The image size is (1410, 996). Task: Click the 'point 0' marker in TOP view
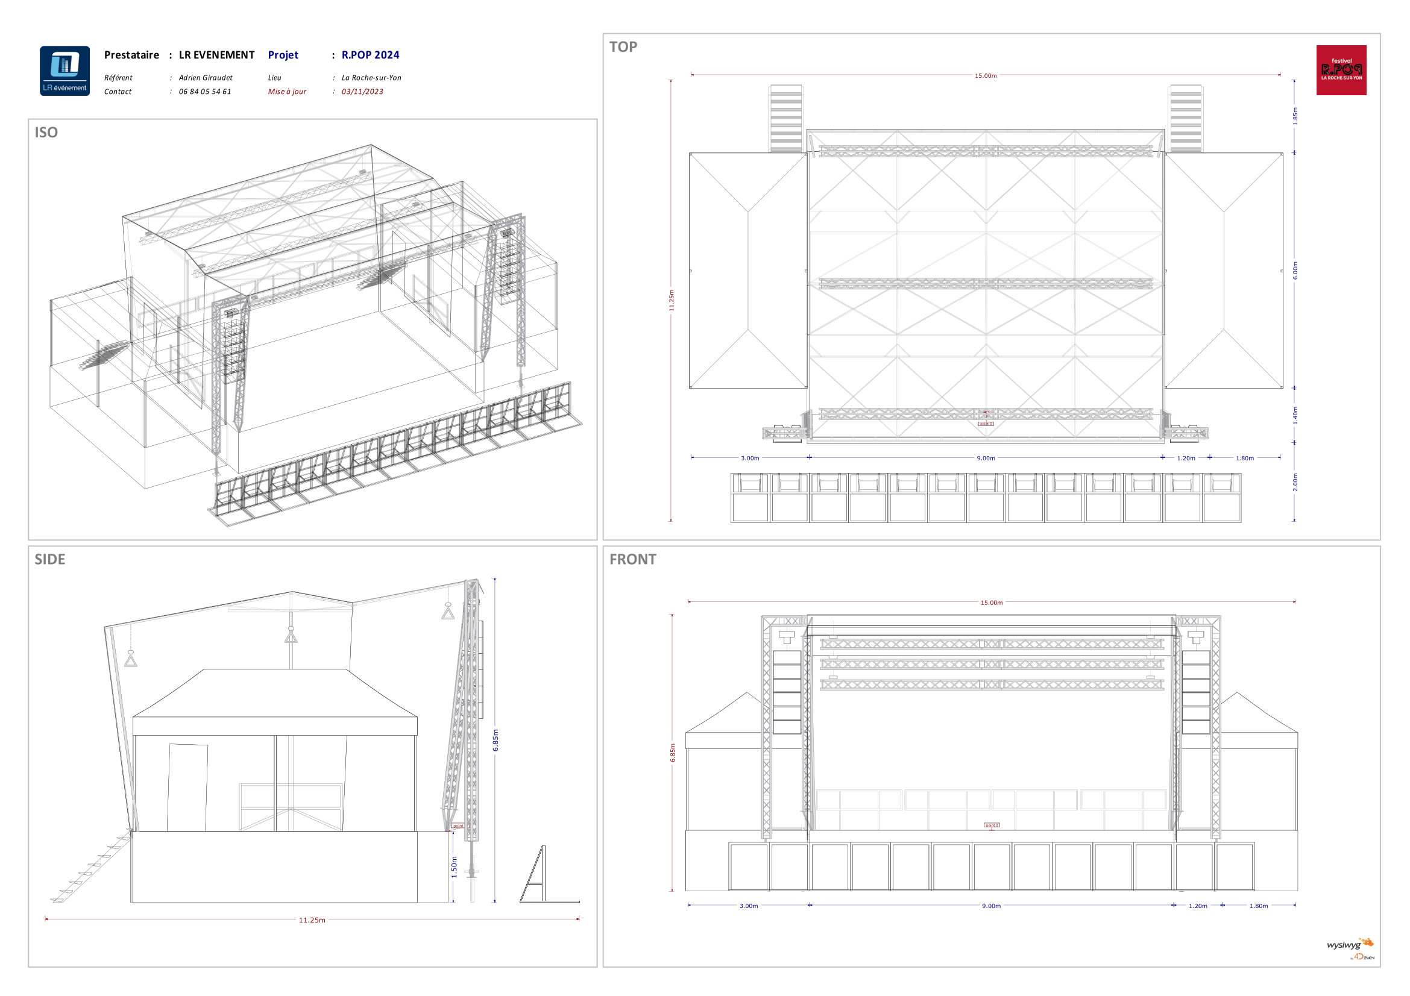[986, 424]
